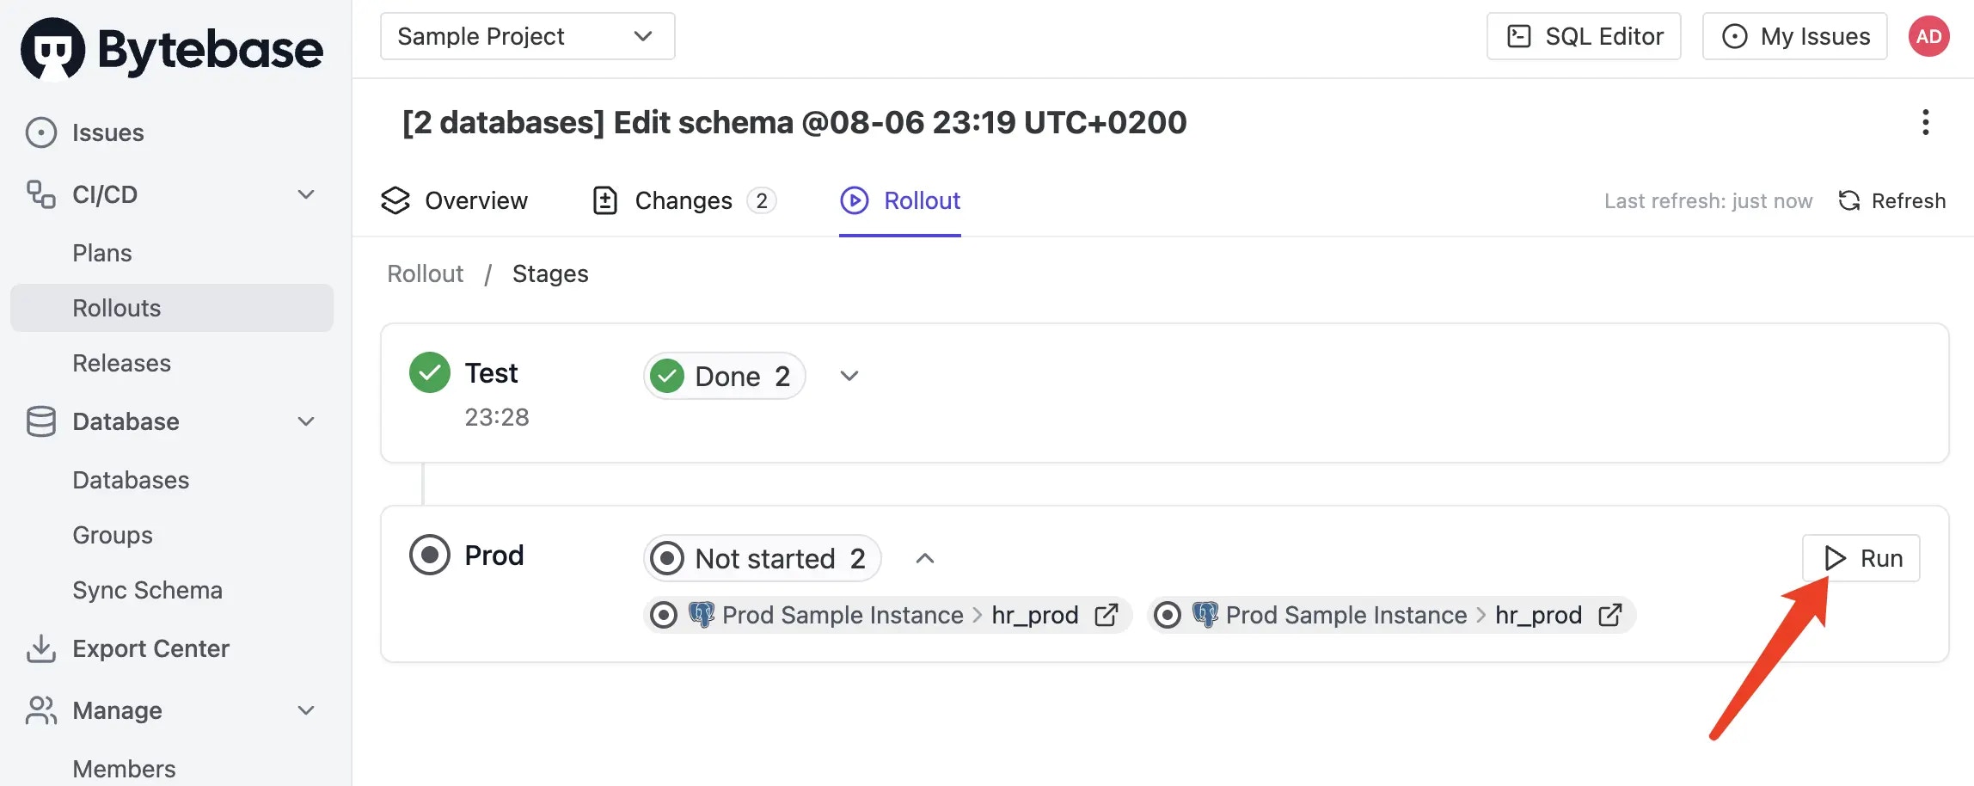Click the Refresh icon
This screenshot has width=1974, height=786.
tap(1848, 200)
